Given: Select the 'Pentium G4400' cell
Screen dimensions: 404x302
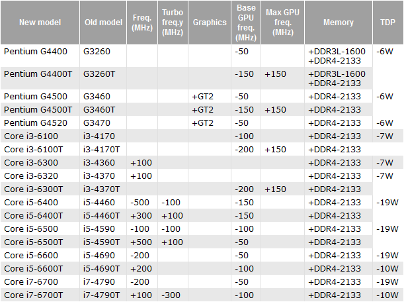Looking at the screenshot, I should coord(40,56).
